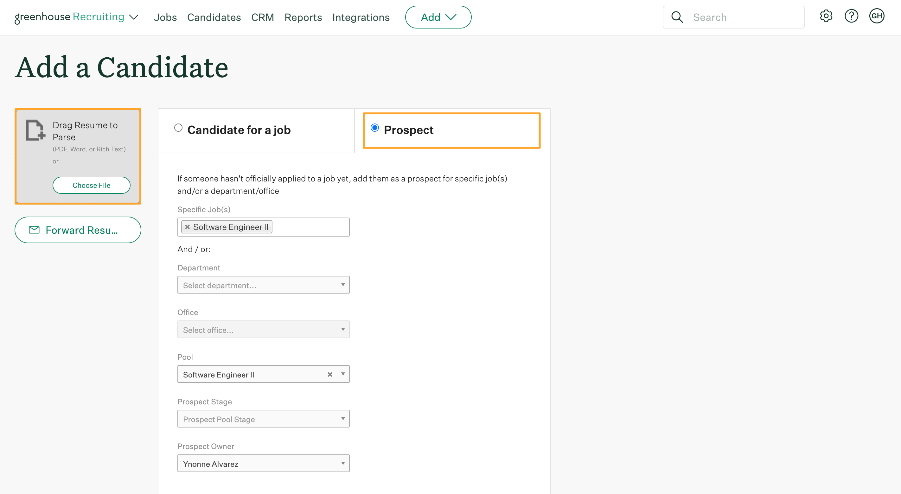Click the Choose File button
This screenshot has height=494, width=901.
(x=91, y=185)
